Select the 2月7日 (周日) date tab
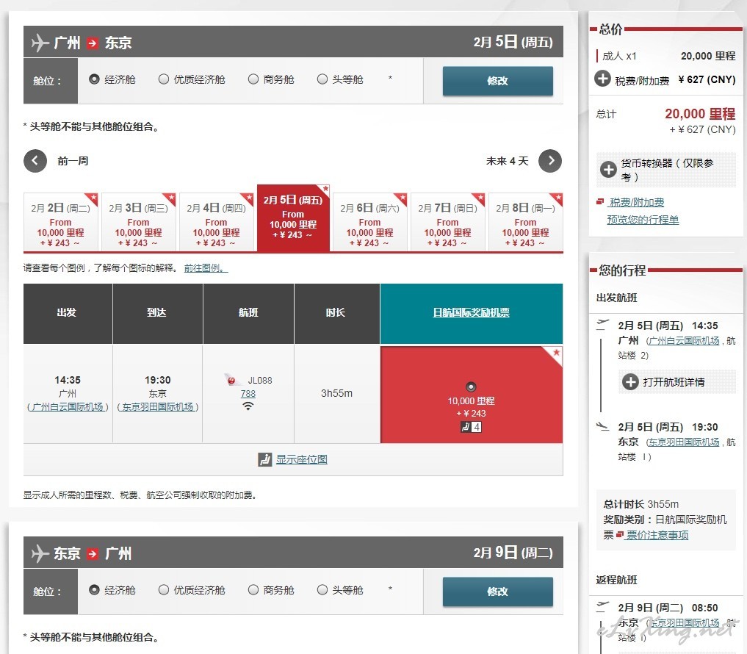The height and width of the screenshot is (654, 747). pos(448,222)
